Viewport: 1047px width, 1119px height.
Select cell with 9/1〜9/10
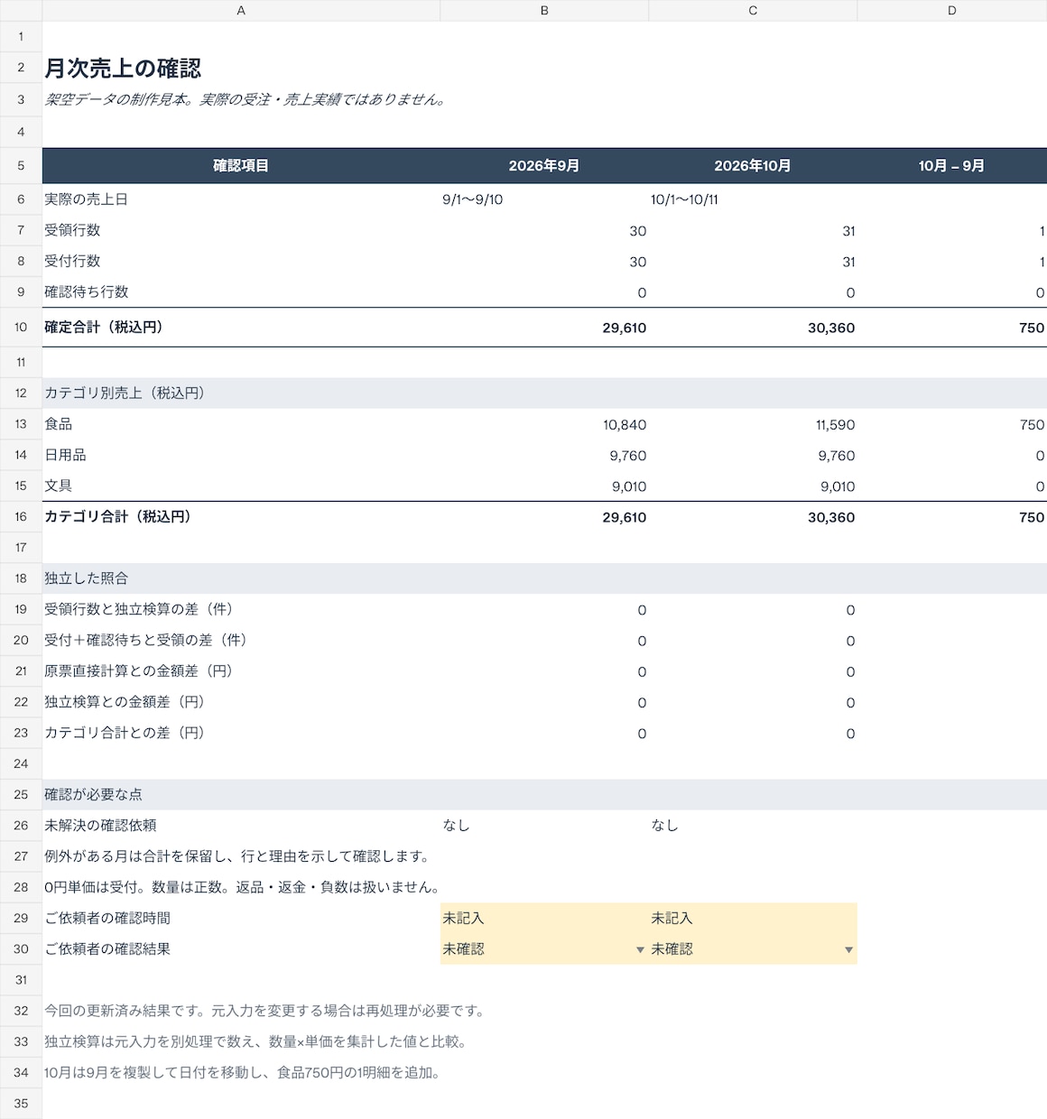544,199
